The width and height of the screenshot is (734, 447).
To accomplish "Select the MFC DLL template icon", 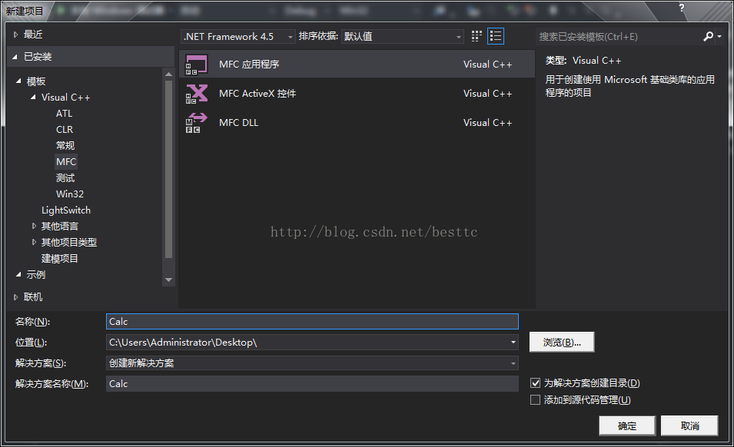I will click(x=196, y=123).
